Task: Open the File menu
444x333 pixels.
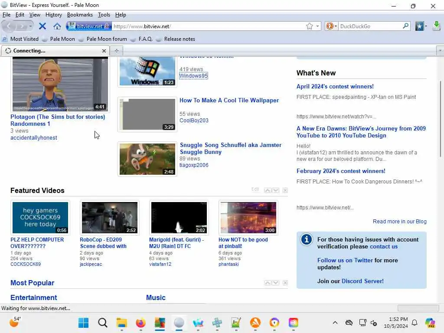Action: coord(6,15)
